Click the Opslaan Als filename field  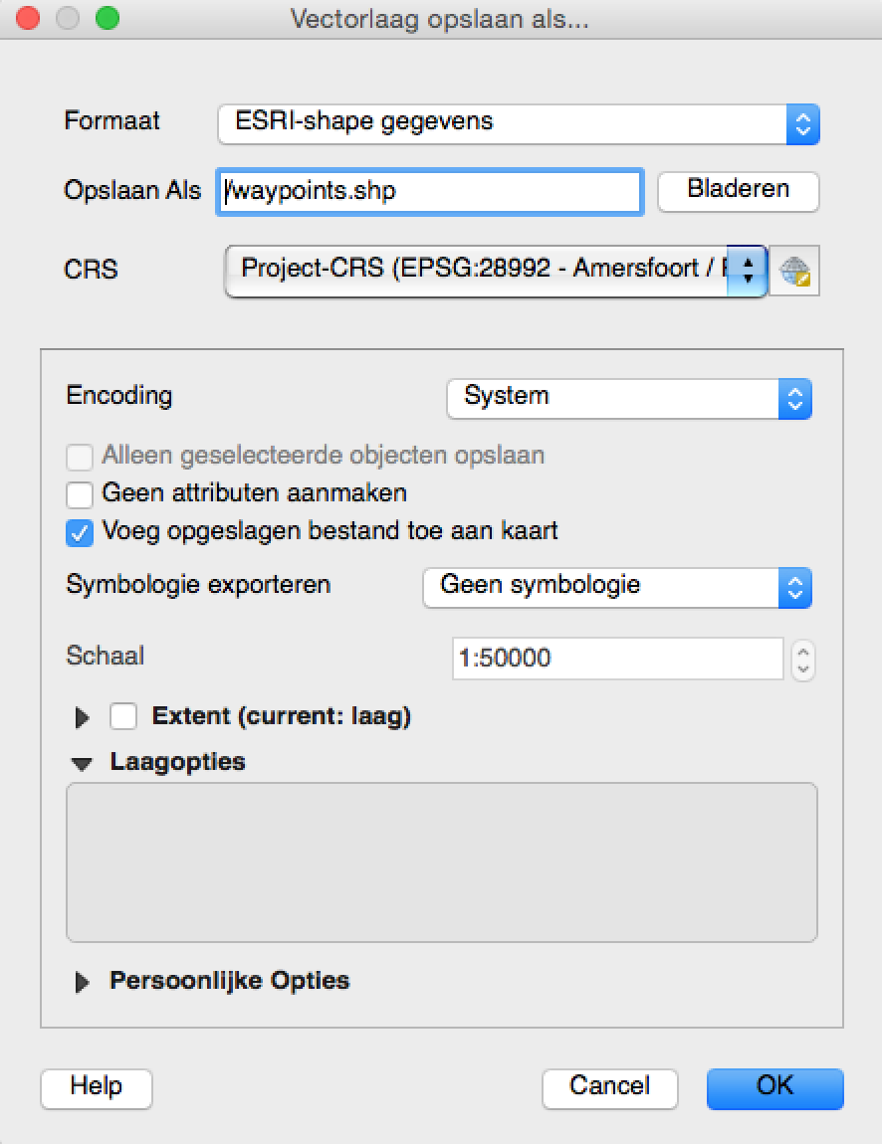click(x=429, y=192)
